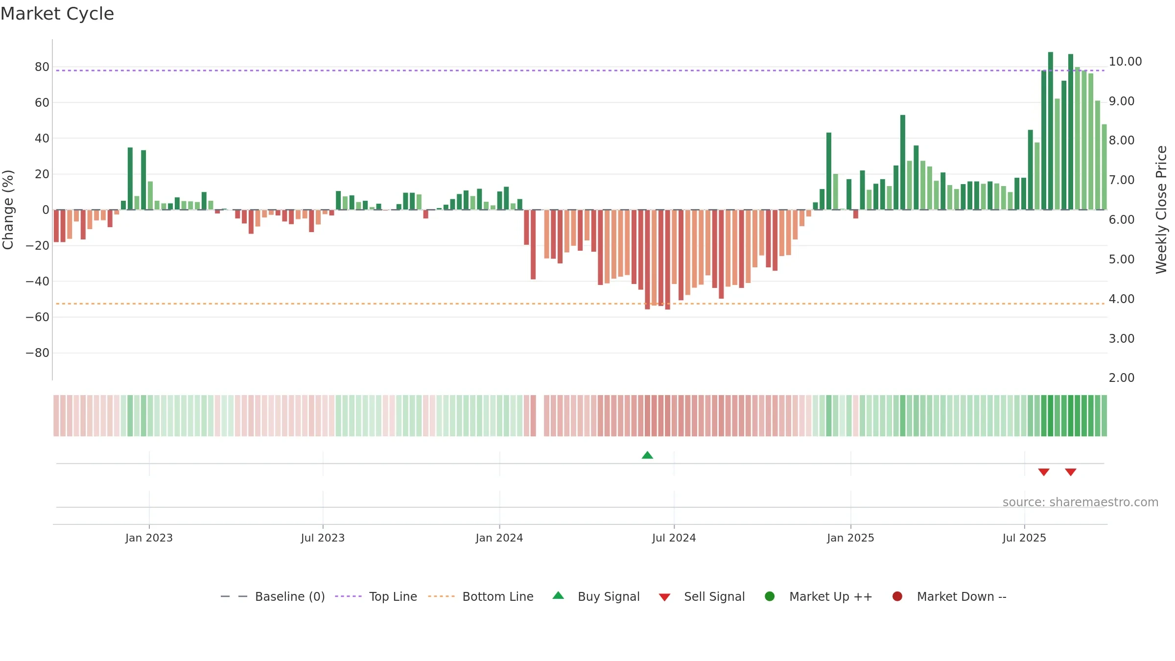Screen dimensions: 1175x661
Task: Click the grey dashed Baseline legend swatch
Action: click(234, 596)
